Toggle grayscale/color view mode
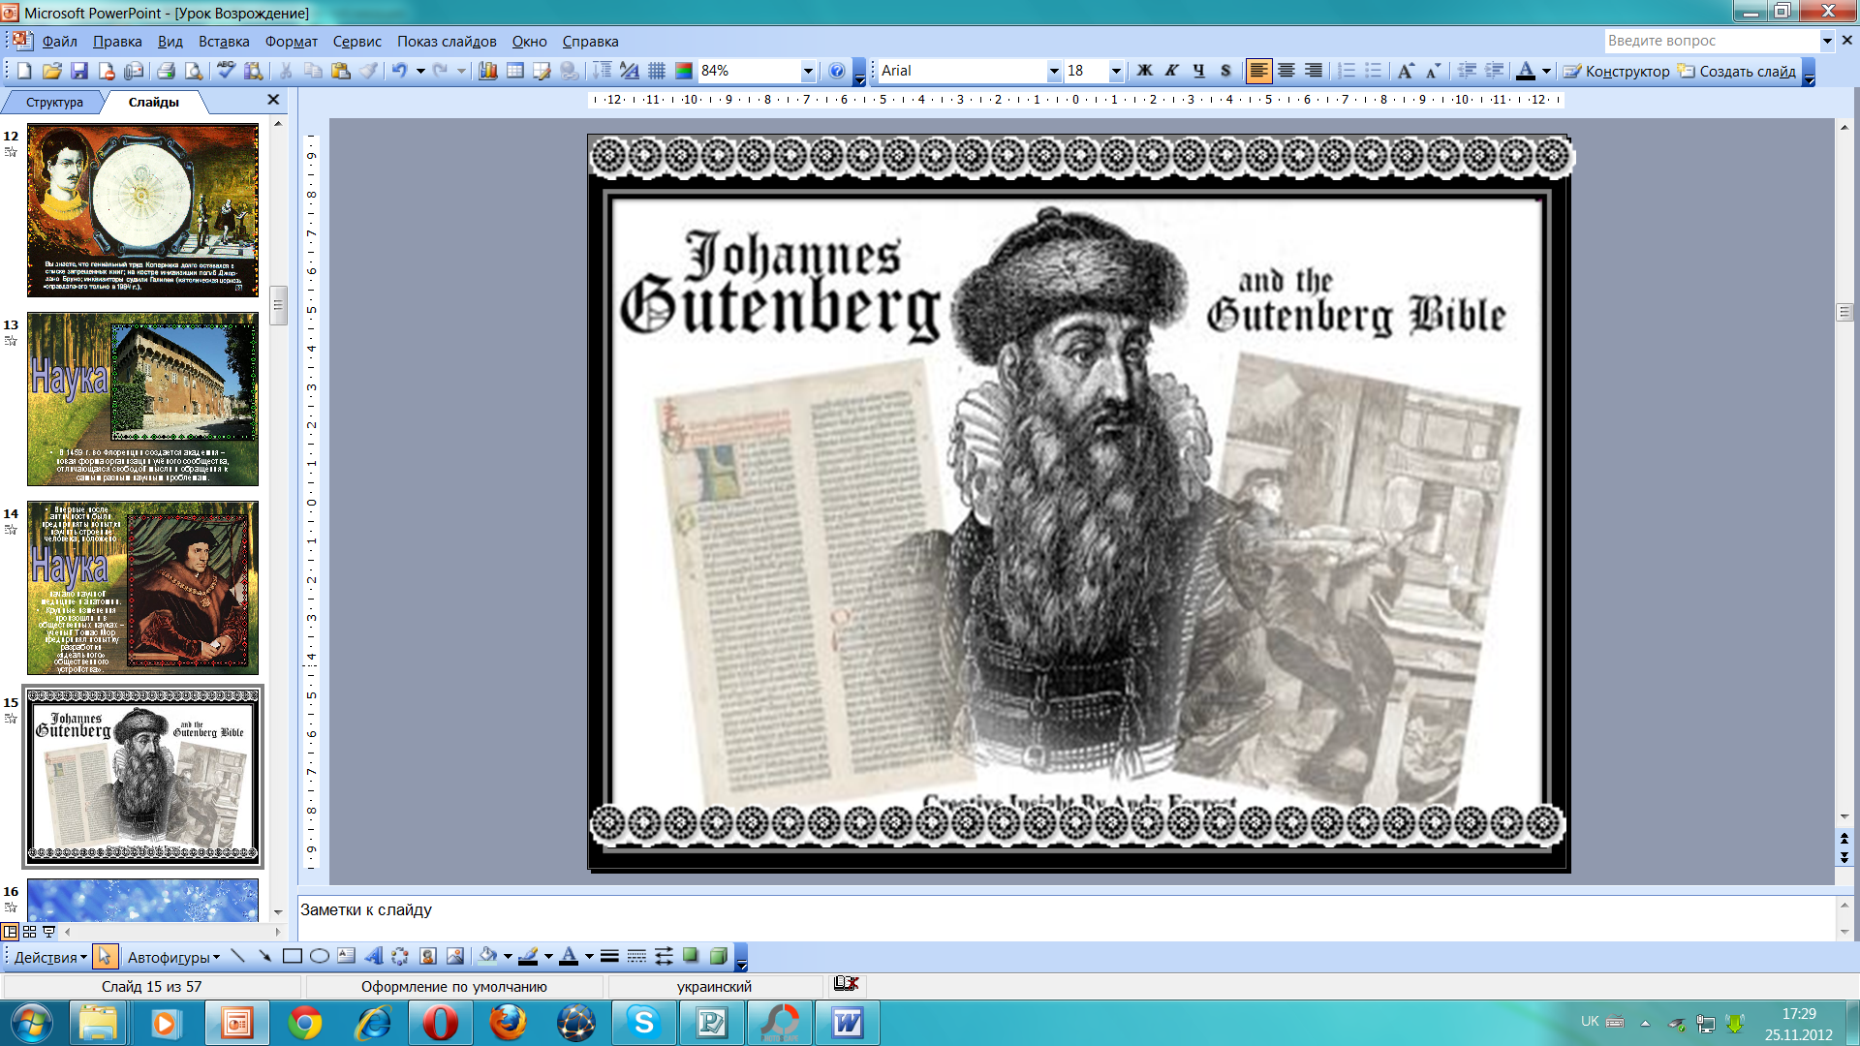 click(x=684, y=71)
